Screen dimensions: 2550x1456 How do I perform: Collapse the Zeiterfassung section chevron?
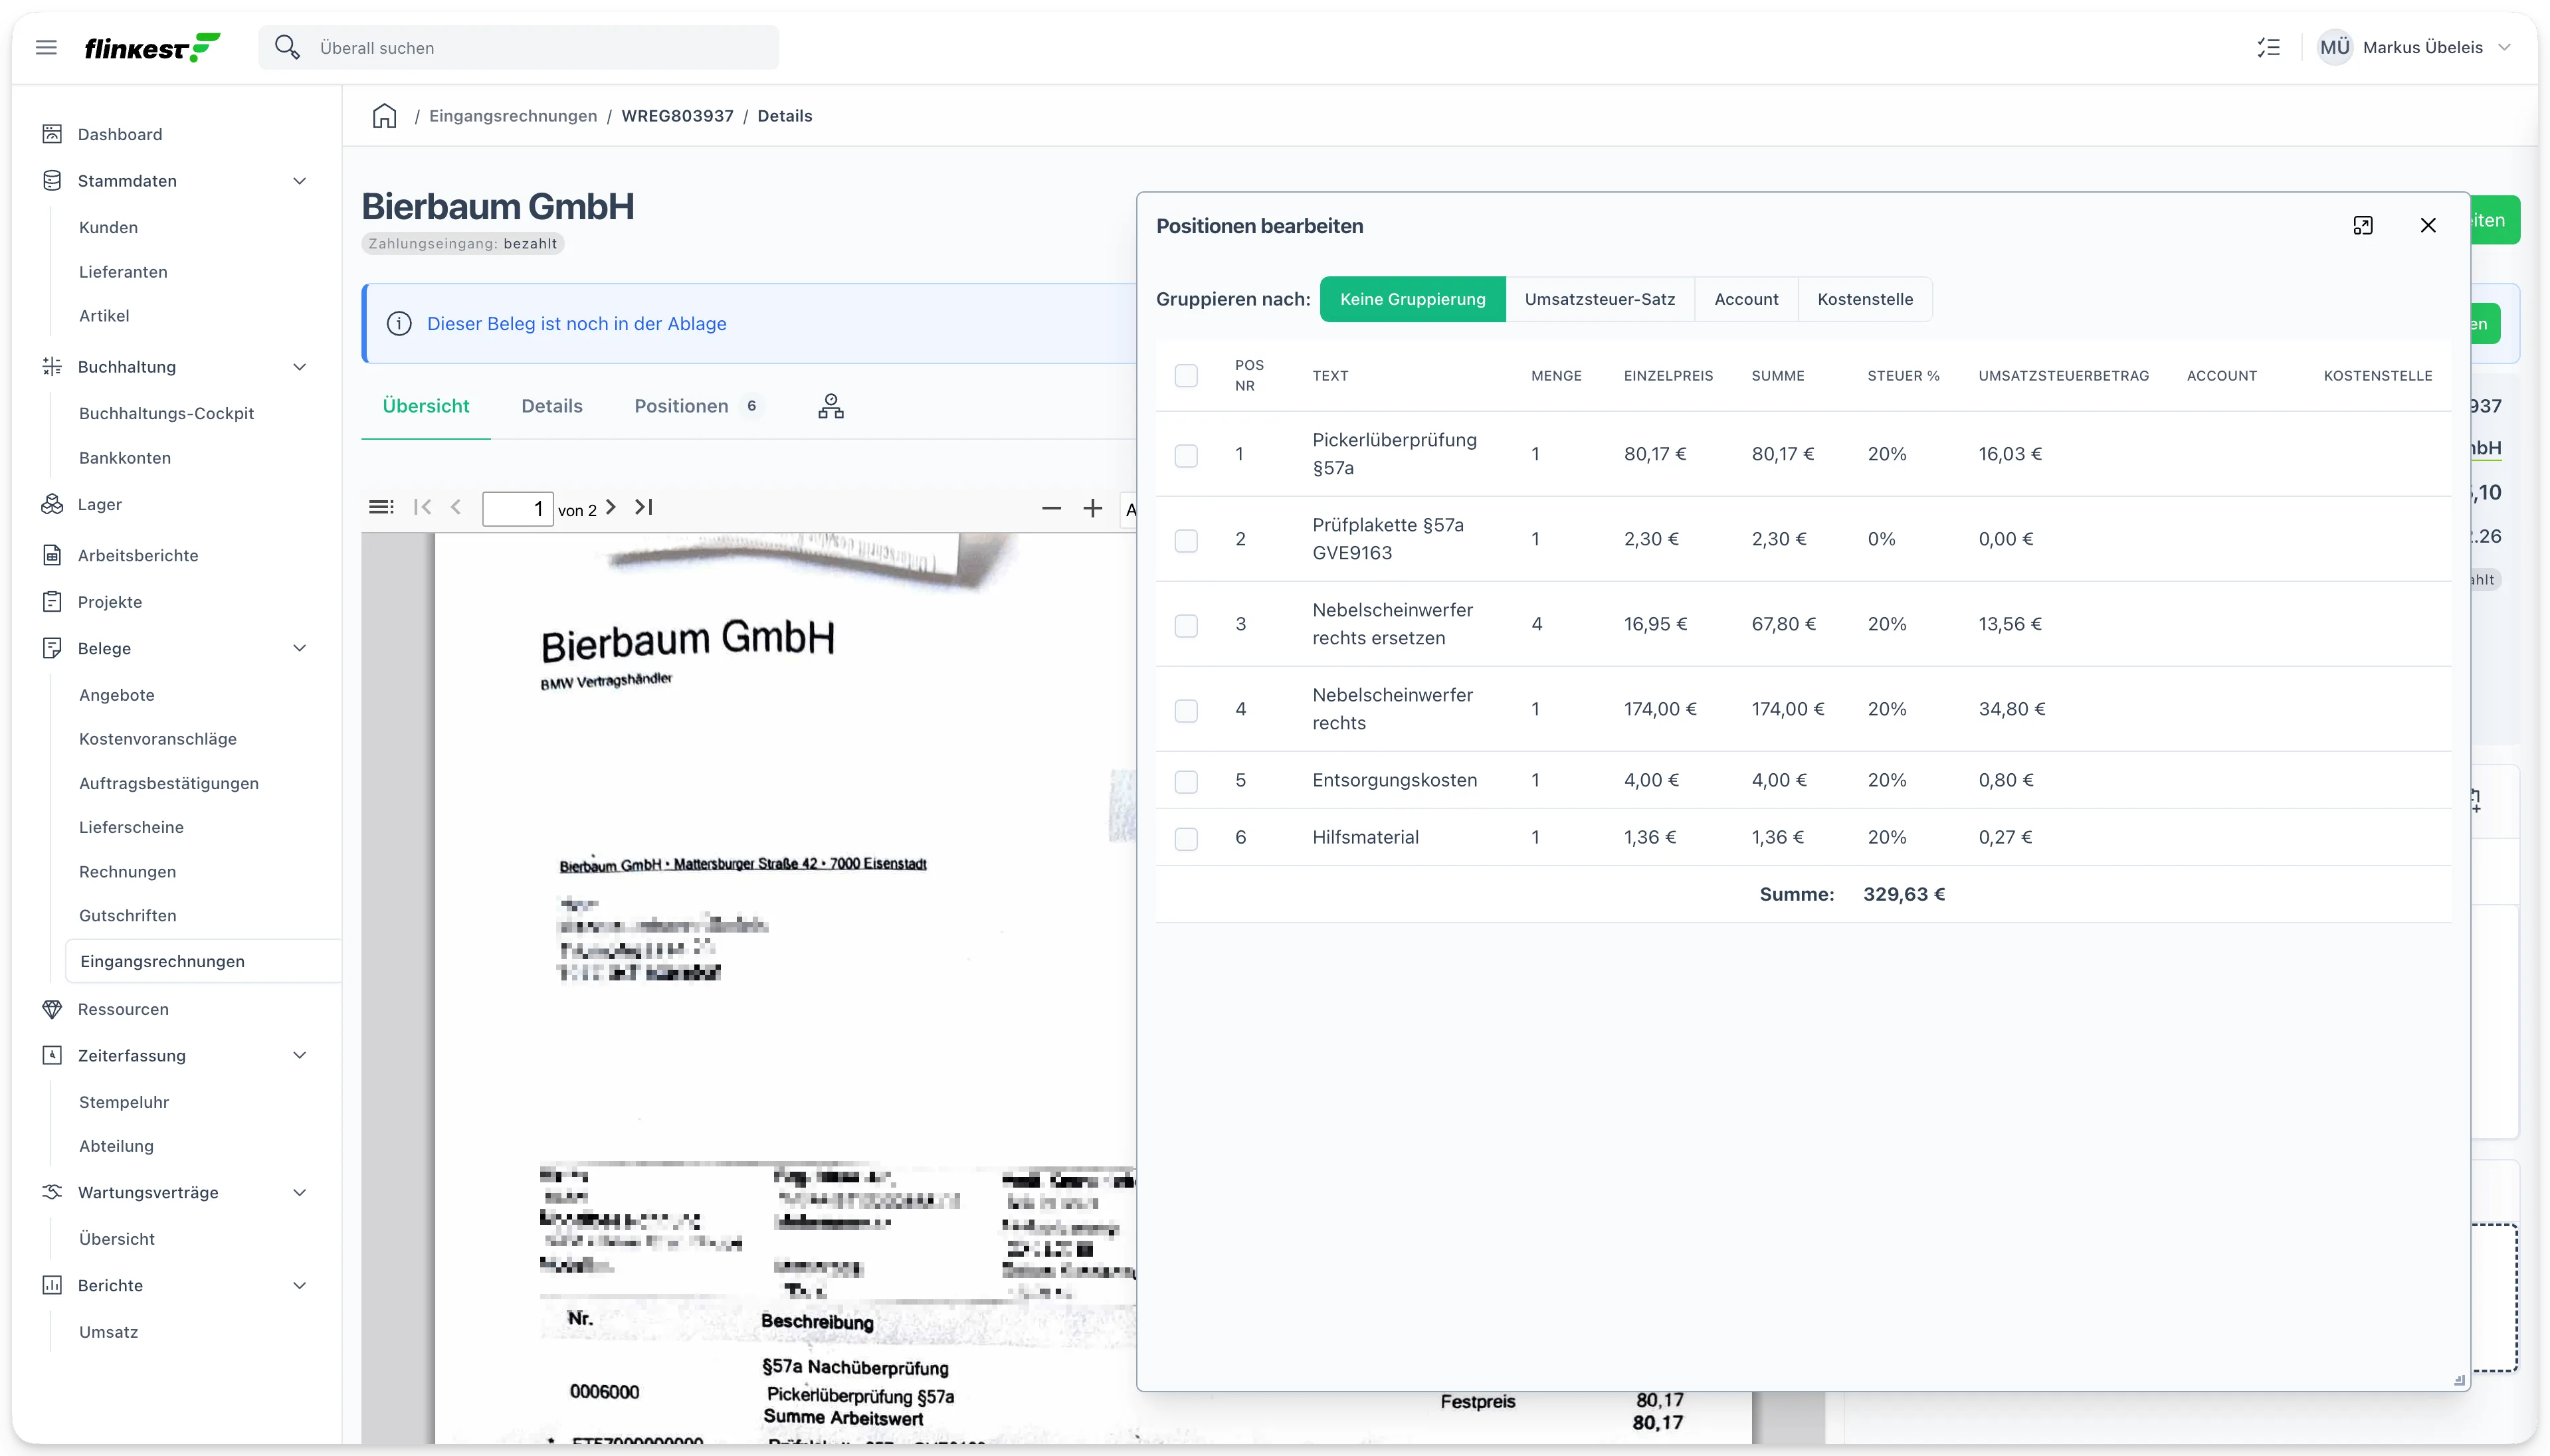299,1055
